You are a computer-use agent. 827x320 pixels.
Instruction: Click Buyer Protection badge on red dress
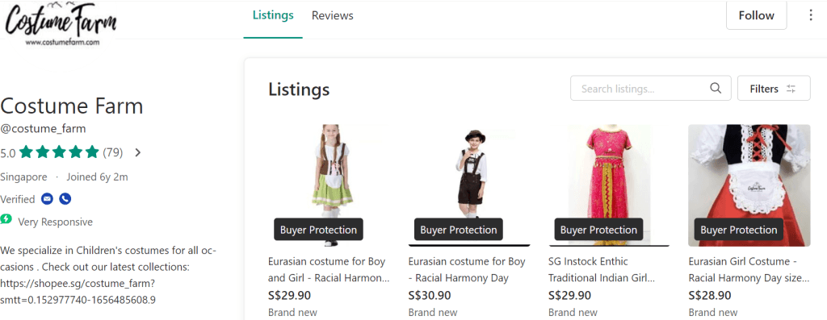pyautogui.click(x=738, y=230)
